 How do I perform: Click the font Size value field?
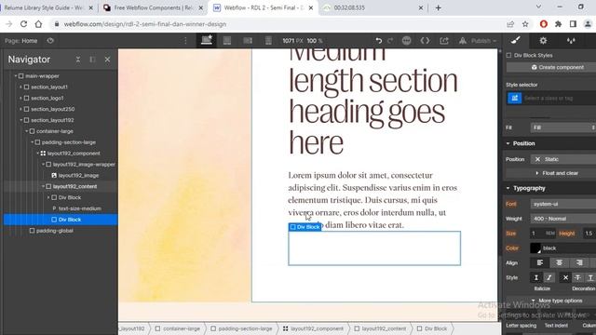[537, 234]
